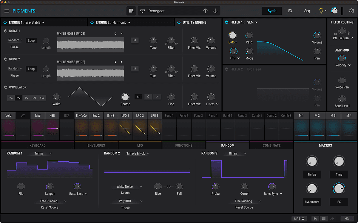Switch to Synth view tab

coord(272,11)
